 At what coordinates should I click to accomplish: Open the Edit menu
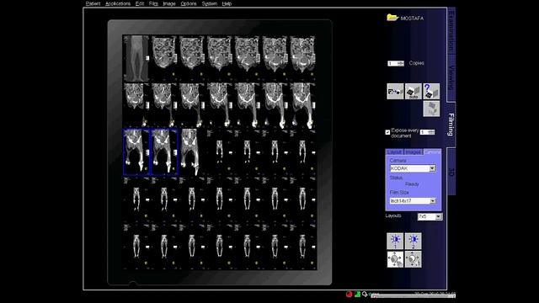pos(140,3)
